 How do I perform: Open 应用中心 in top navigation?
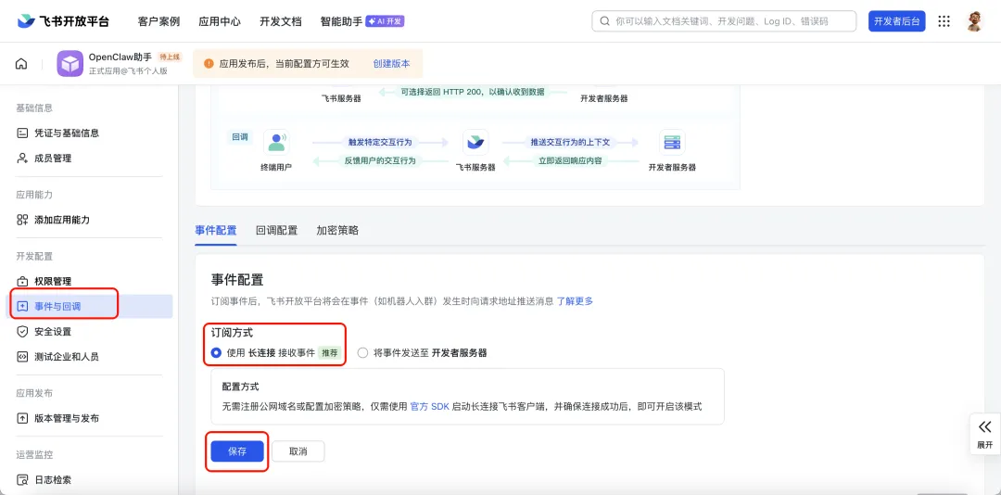220,21
